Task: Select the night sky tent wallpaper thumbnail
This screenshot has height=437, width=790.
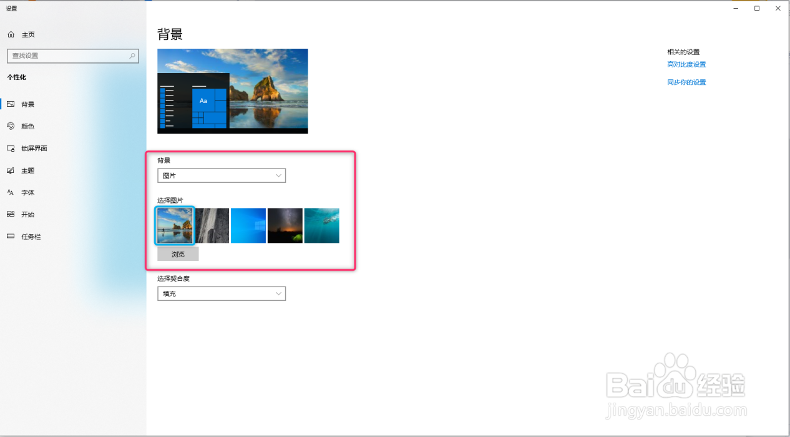Action: coord(285,225)
